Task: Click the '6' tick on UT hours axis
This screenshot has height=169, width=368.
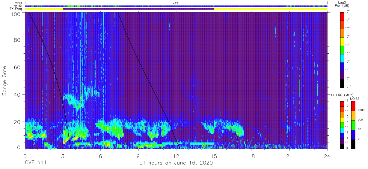Action: click(101, 156)
